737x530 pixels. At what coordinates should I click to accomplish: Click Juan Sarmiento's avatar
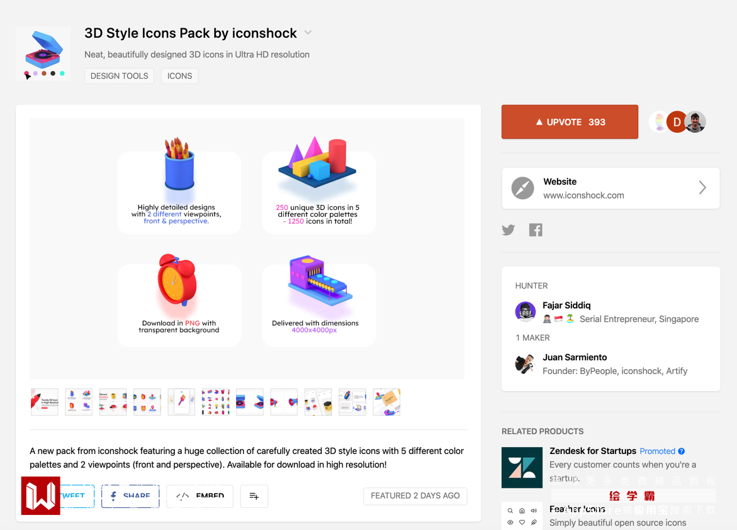point(525,364)
